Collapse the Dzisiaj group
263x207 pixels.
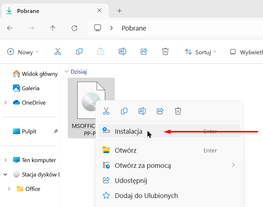[x=66, y=72]
